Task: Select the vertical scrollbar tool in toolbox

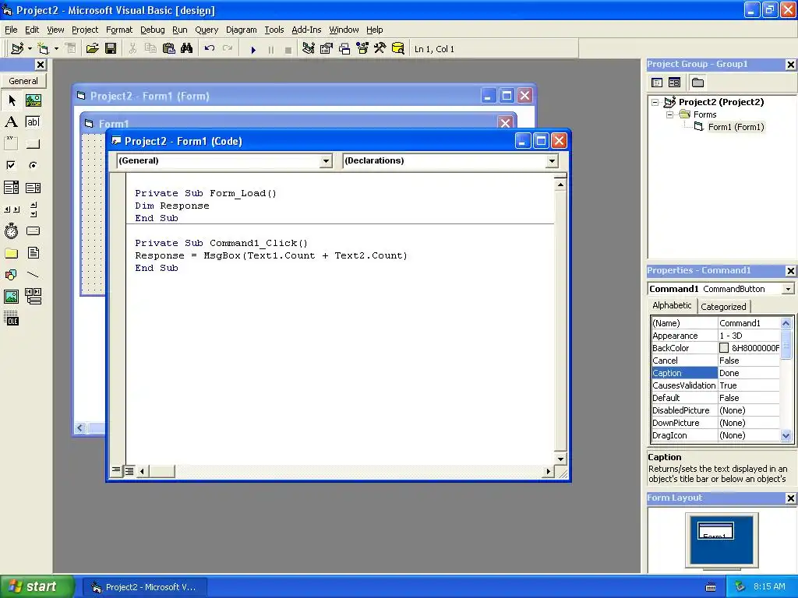Action: pos(33,209)
